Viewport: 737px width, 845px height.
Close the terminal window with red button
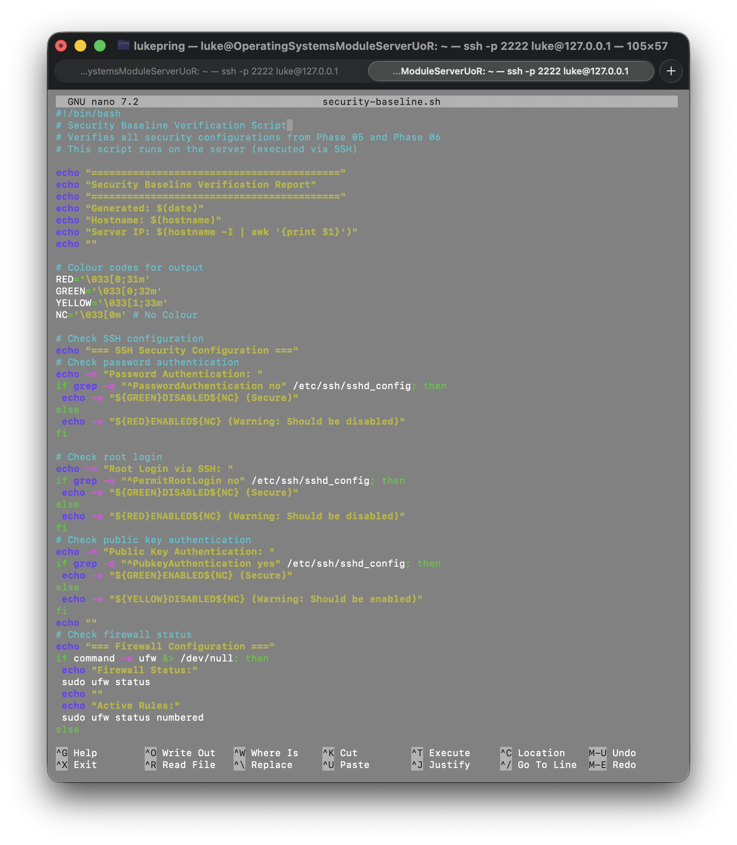tap(61, 46)
